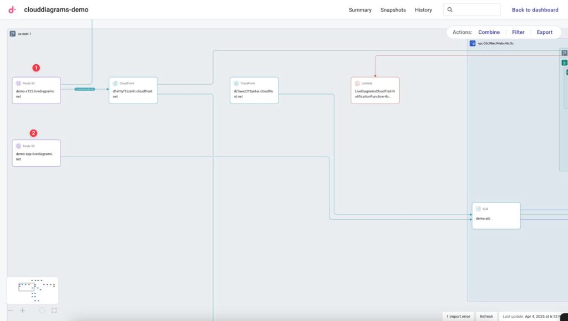Zoom out with the minus icon
Image resolution: width=568 pixels, height=321 pixels.
11,310
